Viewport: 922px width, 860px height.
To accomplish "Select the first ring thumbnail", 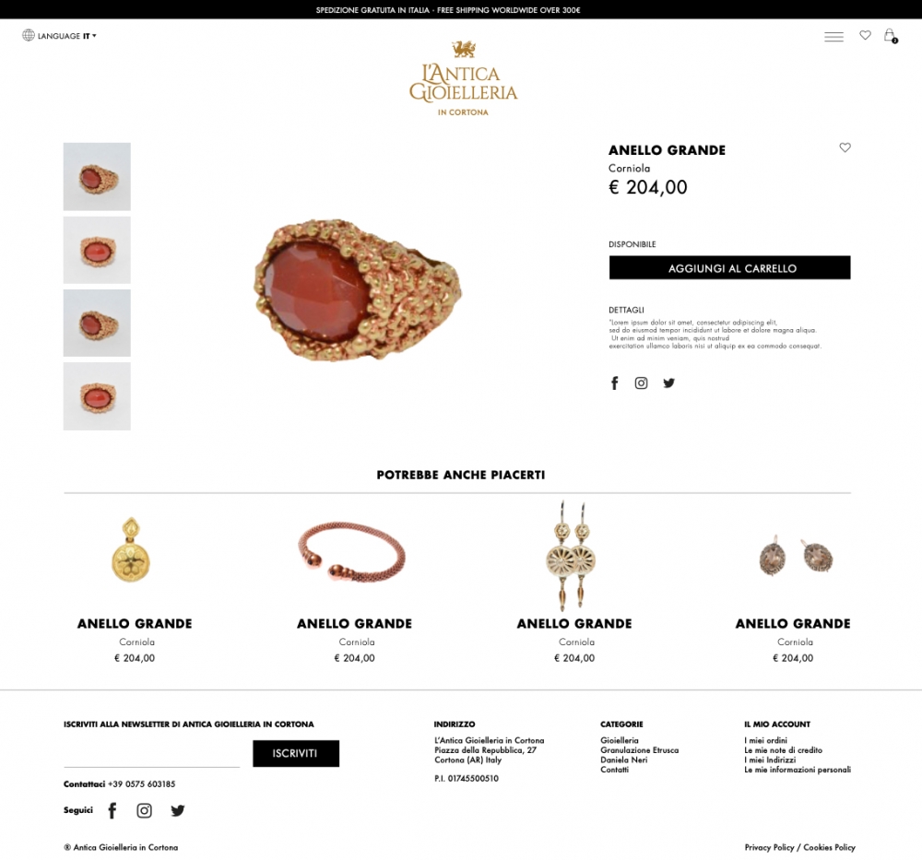I will pyautogui.click(x=97, y=176).
